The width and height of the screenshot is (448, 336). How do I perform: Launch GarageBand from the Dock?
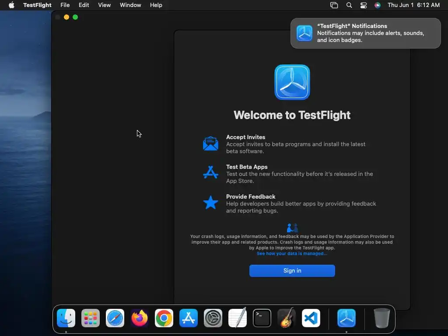coord(287,318)
